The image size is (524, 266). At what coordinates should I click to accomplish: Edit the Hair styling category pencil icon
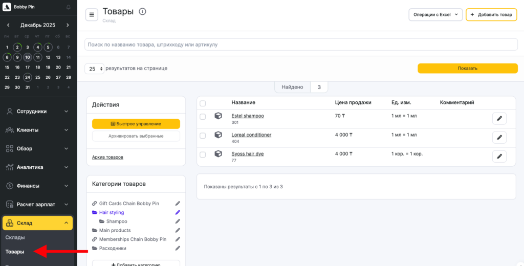178,212
